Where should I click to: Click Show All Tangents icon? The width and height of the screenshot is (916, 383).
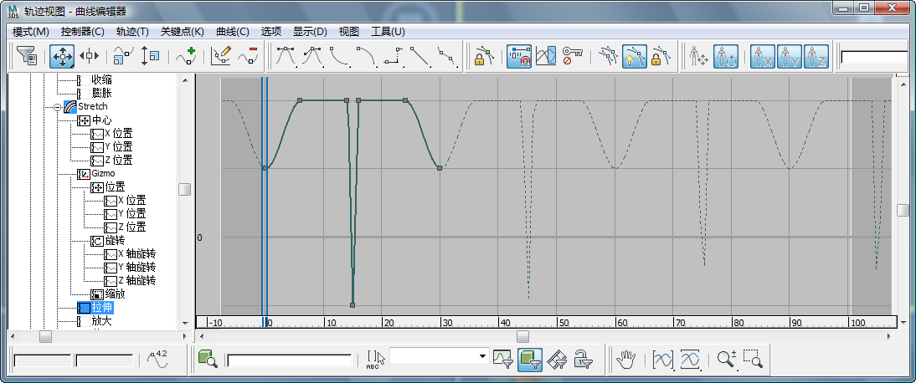coord(608,57)
